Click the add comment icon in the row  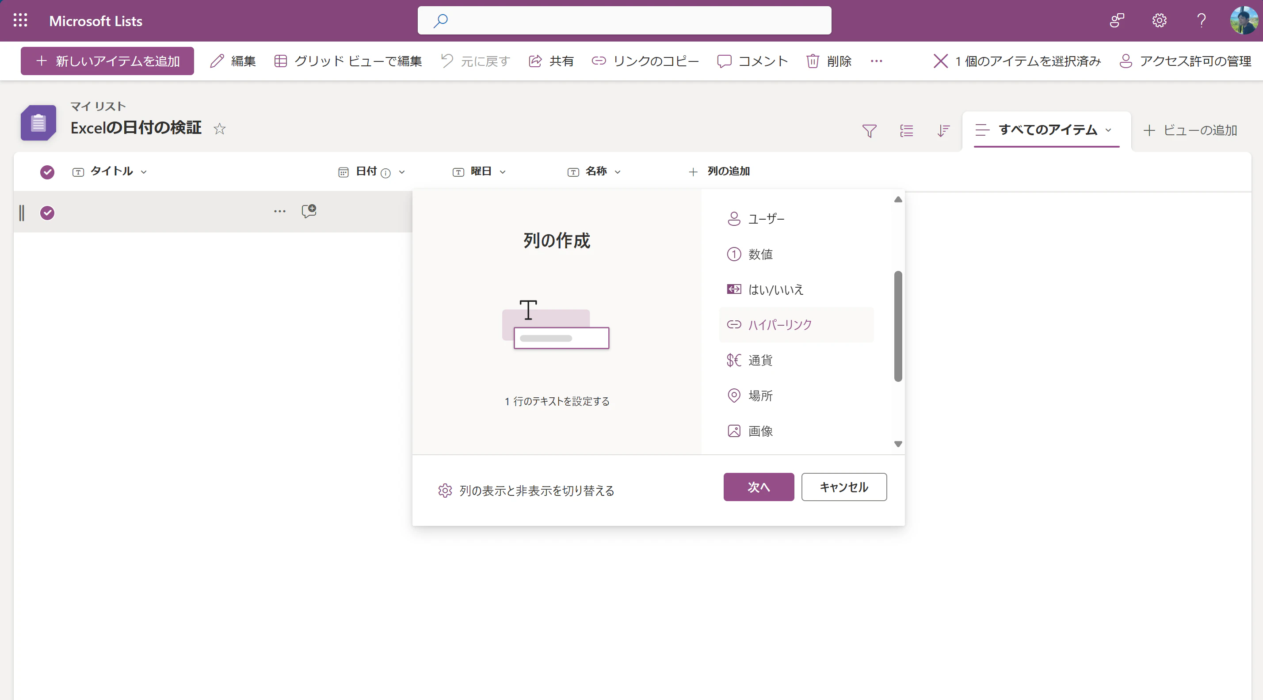(309, 211)
